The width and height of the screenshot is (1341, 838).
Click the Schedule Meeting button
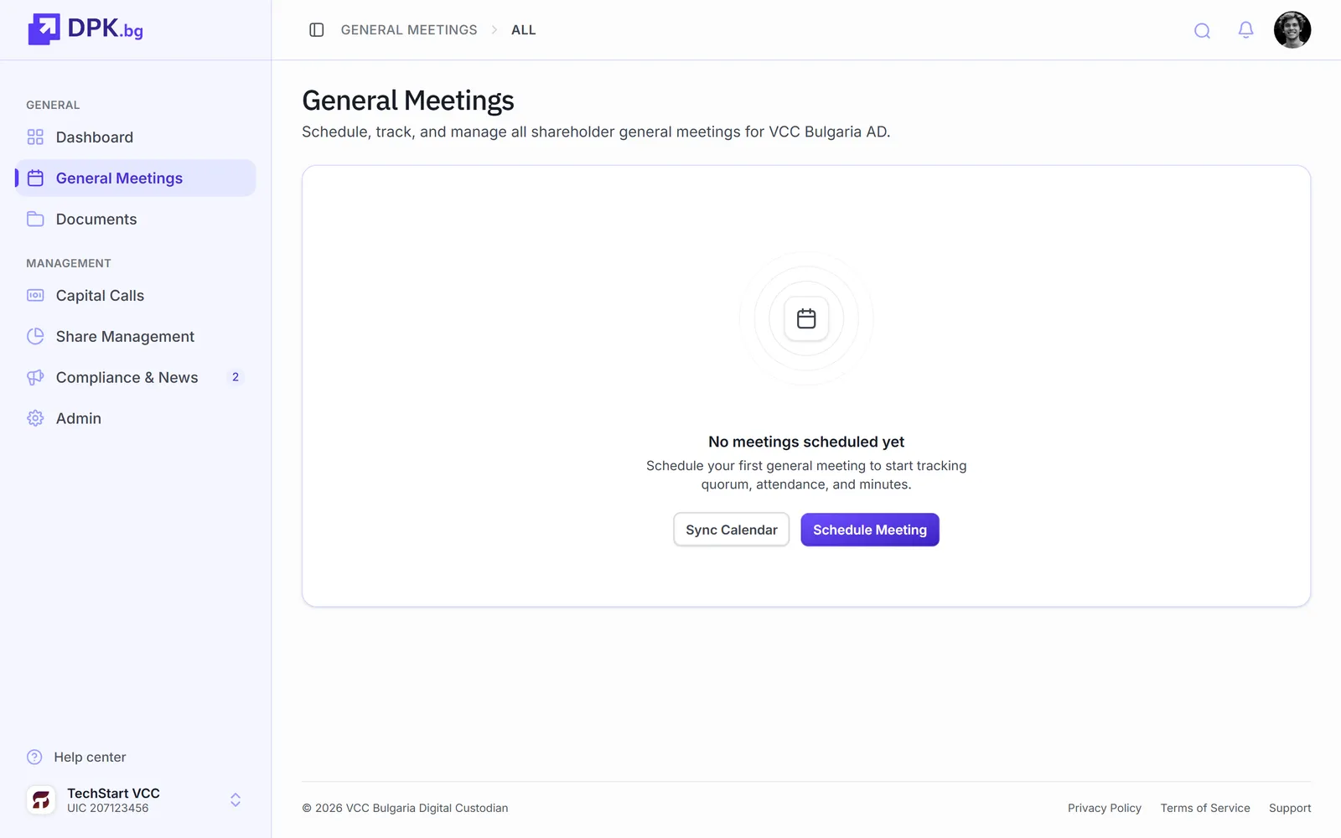(870, 530)
